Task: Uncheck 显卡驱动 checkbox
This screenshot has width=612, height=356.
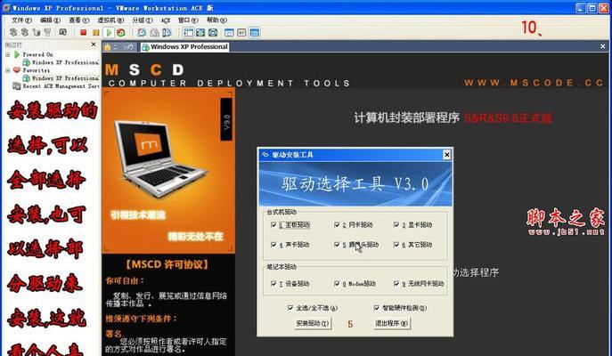Action: (396, 225)
